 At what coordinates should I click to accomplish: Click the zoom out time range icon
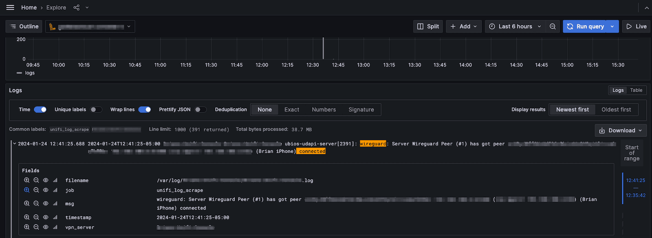[x=553, y=26]
